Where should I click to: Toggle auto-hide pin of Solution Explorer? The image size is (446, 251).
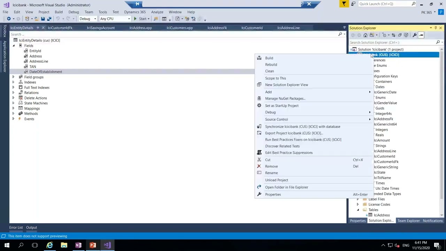point(436,28)
